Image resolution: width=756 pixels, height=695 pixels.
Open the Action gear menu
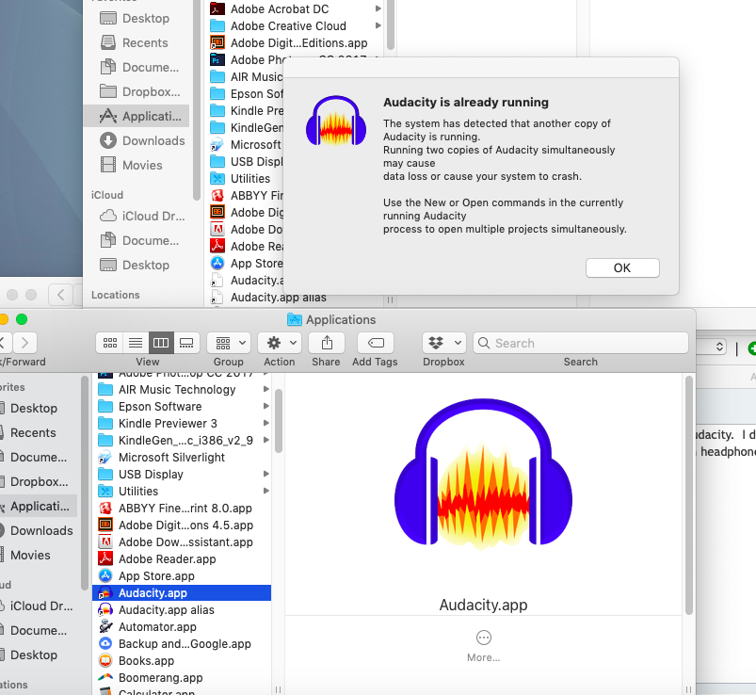click(x=279, y=342)
